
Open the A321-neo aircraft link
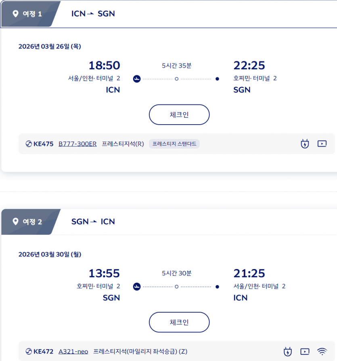[73, 352]
